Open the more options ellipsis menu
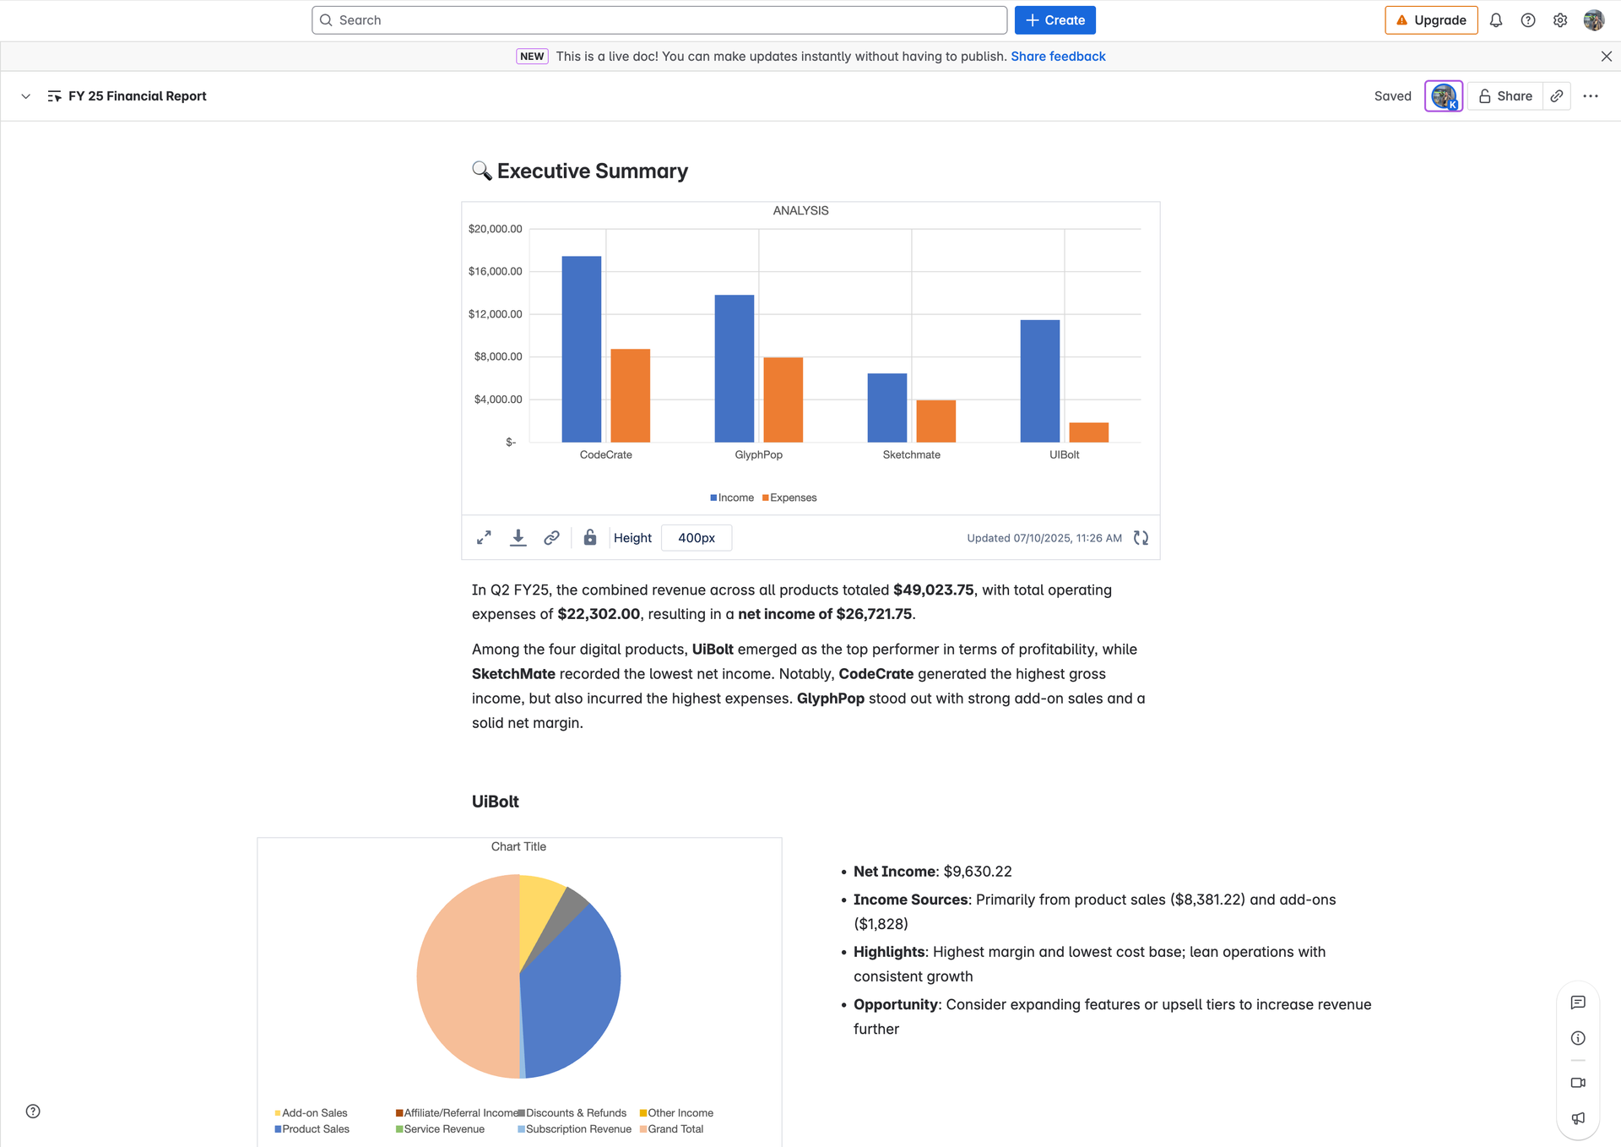 coord(1591,96)
